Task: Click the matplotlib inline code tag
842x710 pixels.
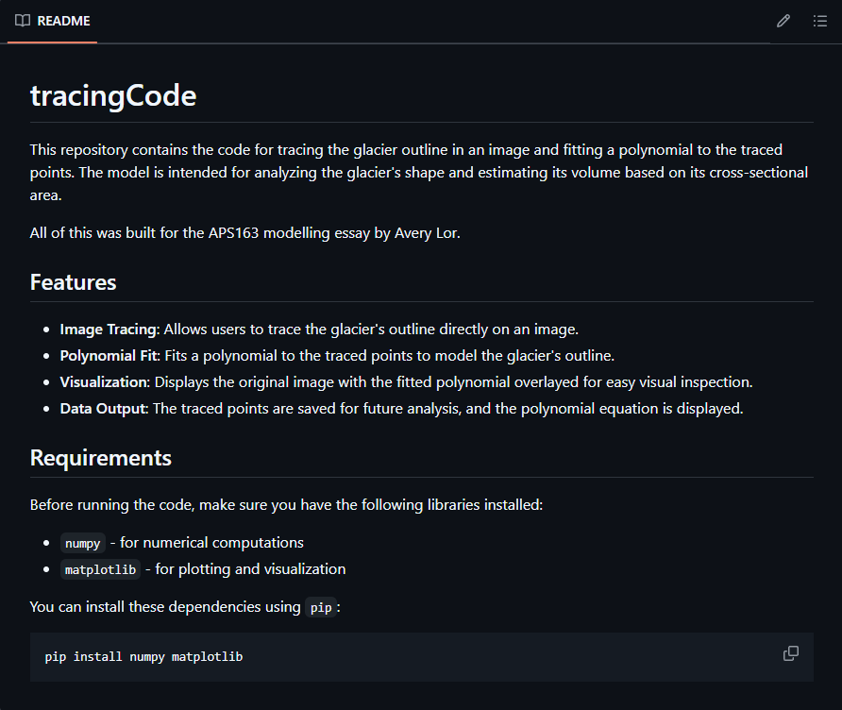Action: [x=100, y=569]
